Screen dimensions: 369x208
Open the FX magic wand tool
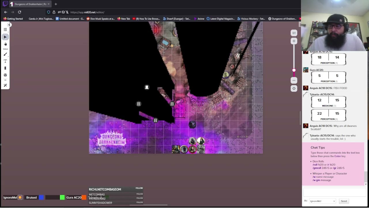point(5,85)
